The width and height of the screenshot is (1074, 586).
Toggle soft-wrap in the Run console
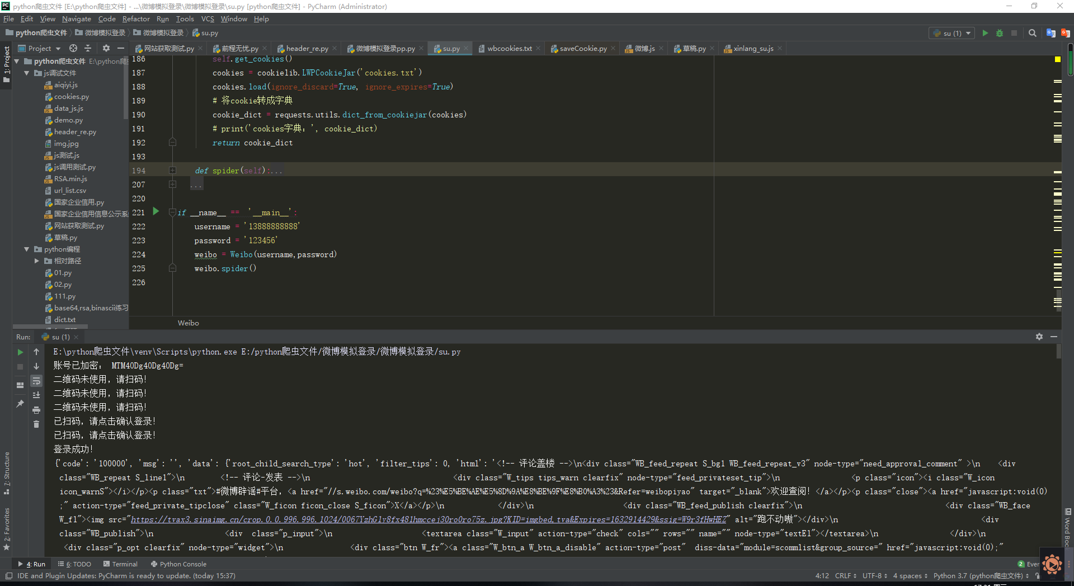tap(36, 381)
